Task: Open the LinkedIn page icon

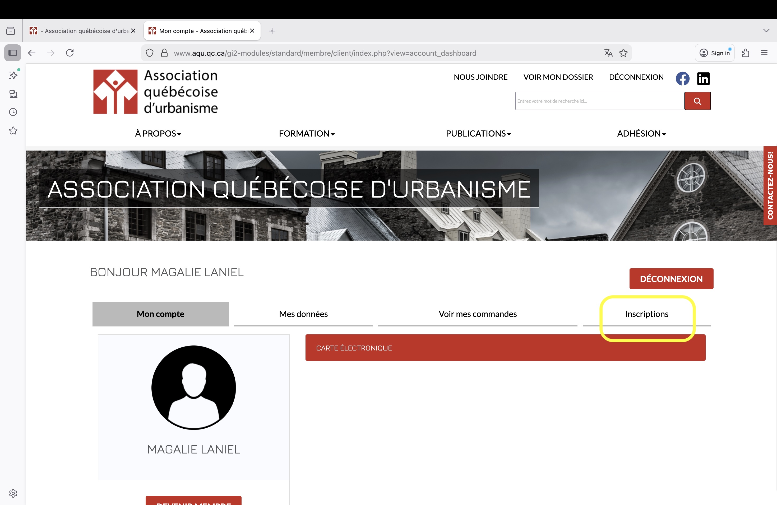Action: click(703, 78)
